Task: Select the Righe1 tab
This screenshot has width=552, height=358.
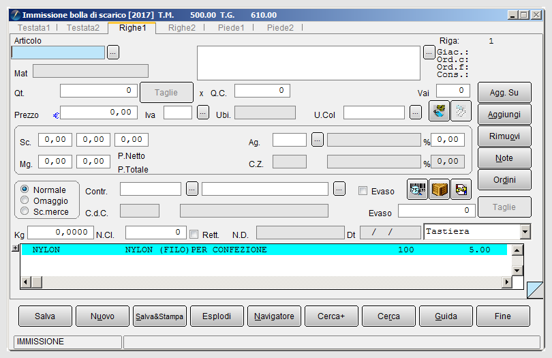Action: (132, 28)
